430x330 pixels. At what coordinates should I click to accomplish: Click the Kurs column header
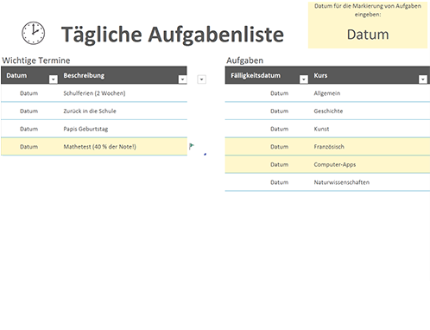point(320,75)
